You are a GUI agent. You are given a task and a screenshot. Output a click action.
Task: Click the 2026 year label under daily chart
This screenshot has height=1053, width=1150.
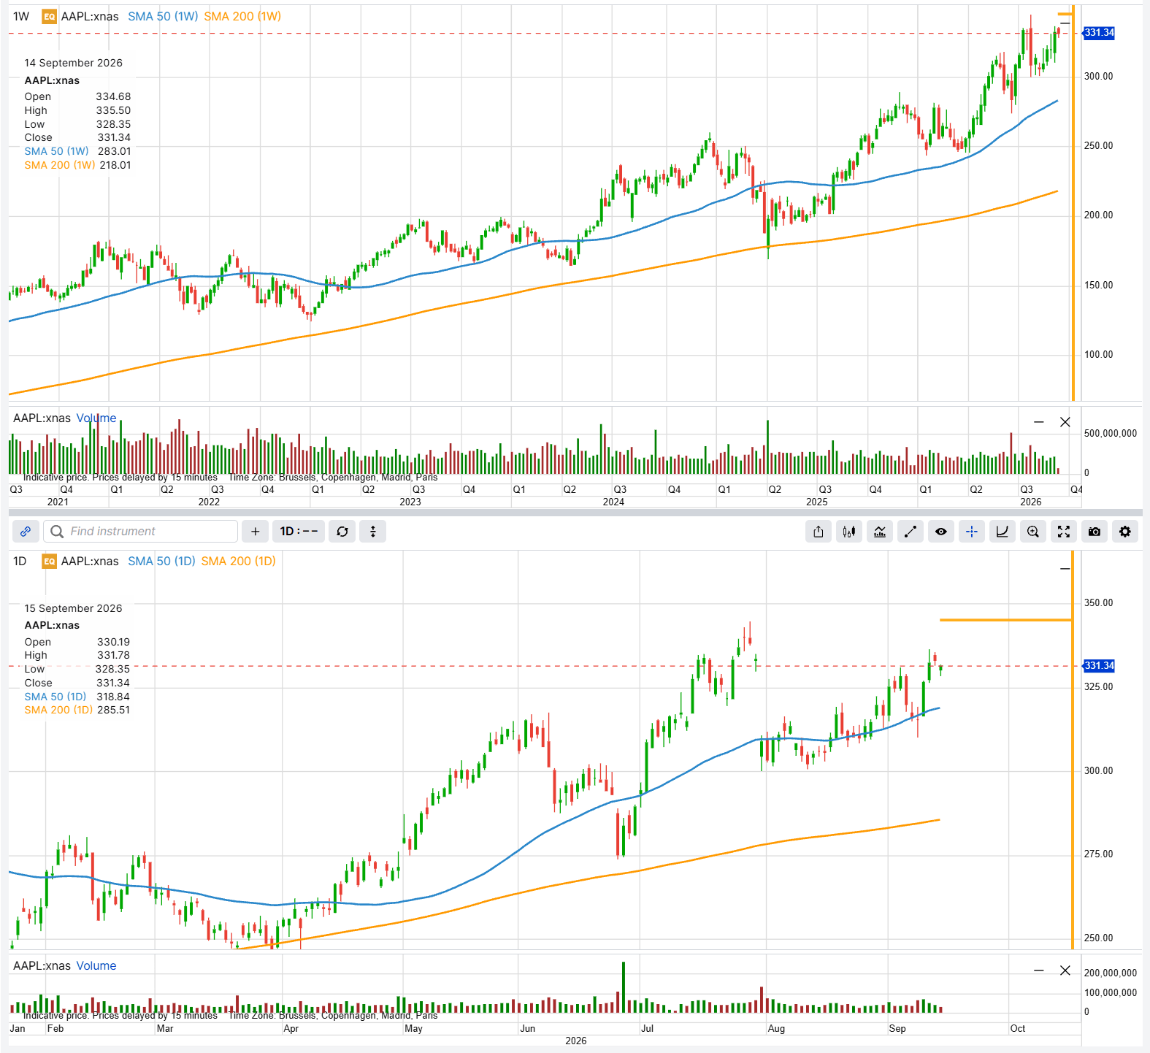(576, 1041)
